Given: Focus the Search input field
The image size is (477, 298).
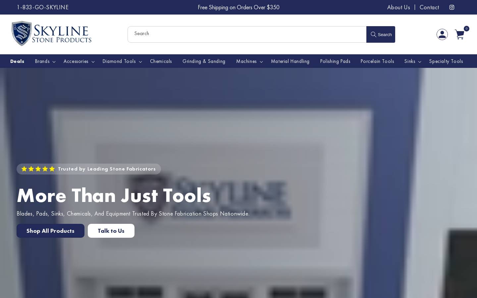Looking at the screenshot, I should tap(247, 34).
